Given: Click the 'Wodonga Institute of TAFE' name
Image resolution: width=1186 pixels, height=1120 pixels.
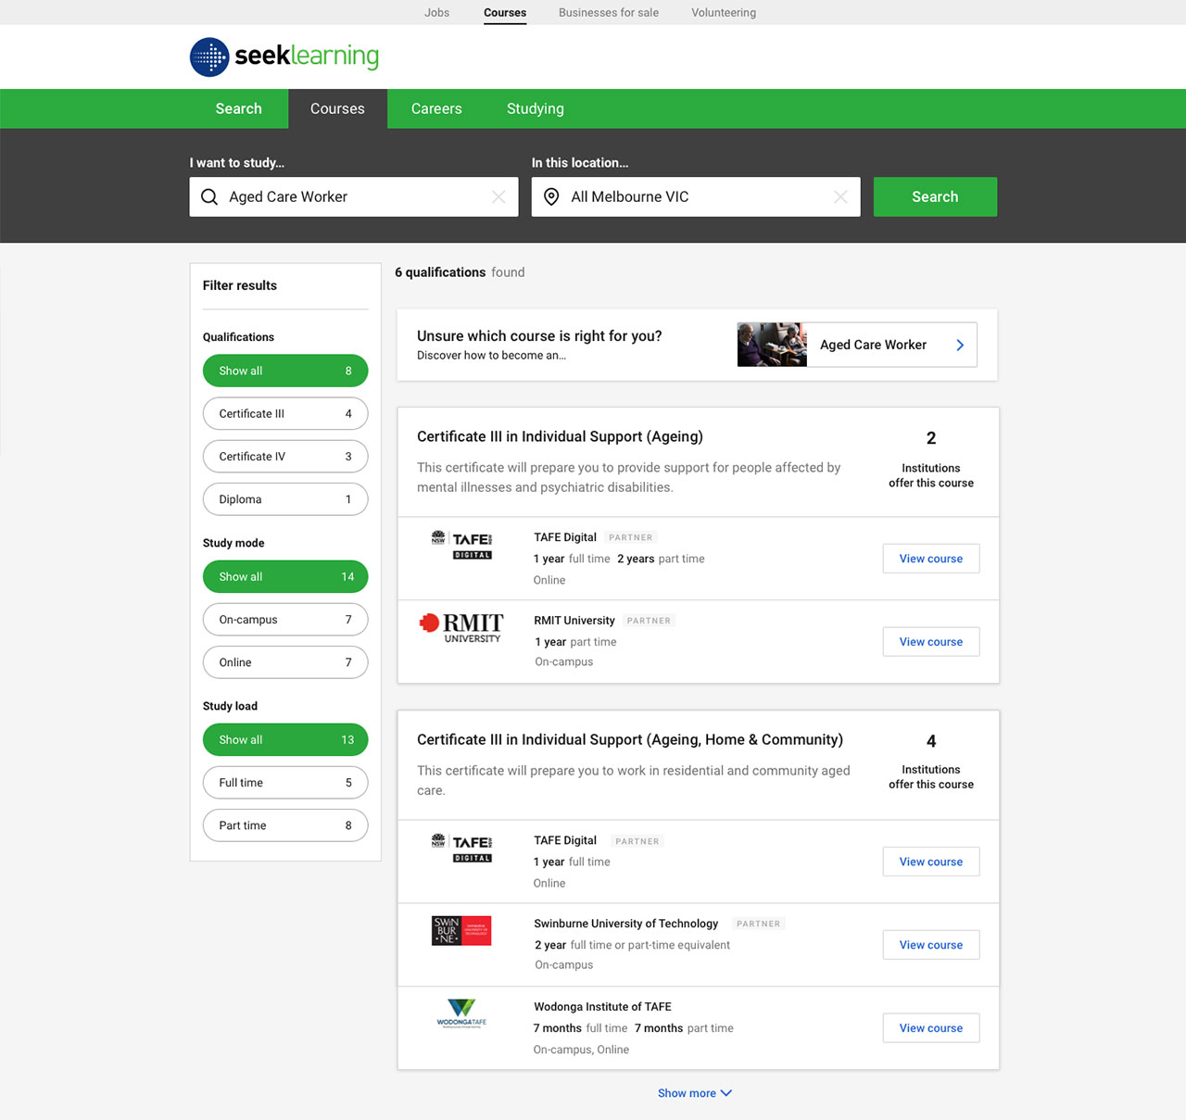Looking at the screenshot, I should point(602,1007).
